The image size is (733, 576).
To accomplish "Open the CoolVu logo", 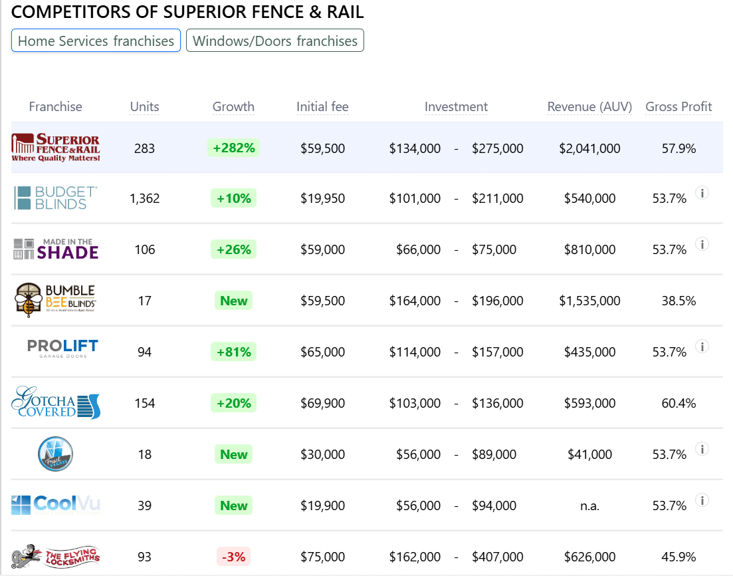I will pyautogui.click(x=56, y=505).
